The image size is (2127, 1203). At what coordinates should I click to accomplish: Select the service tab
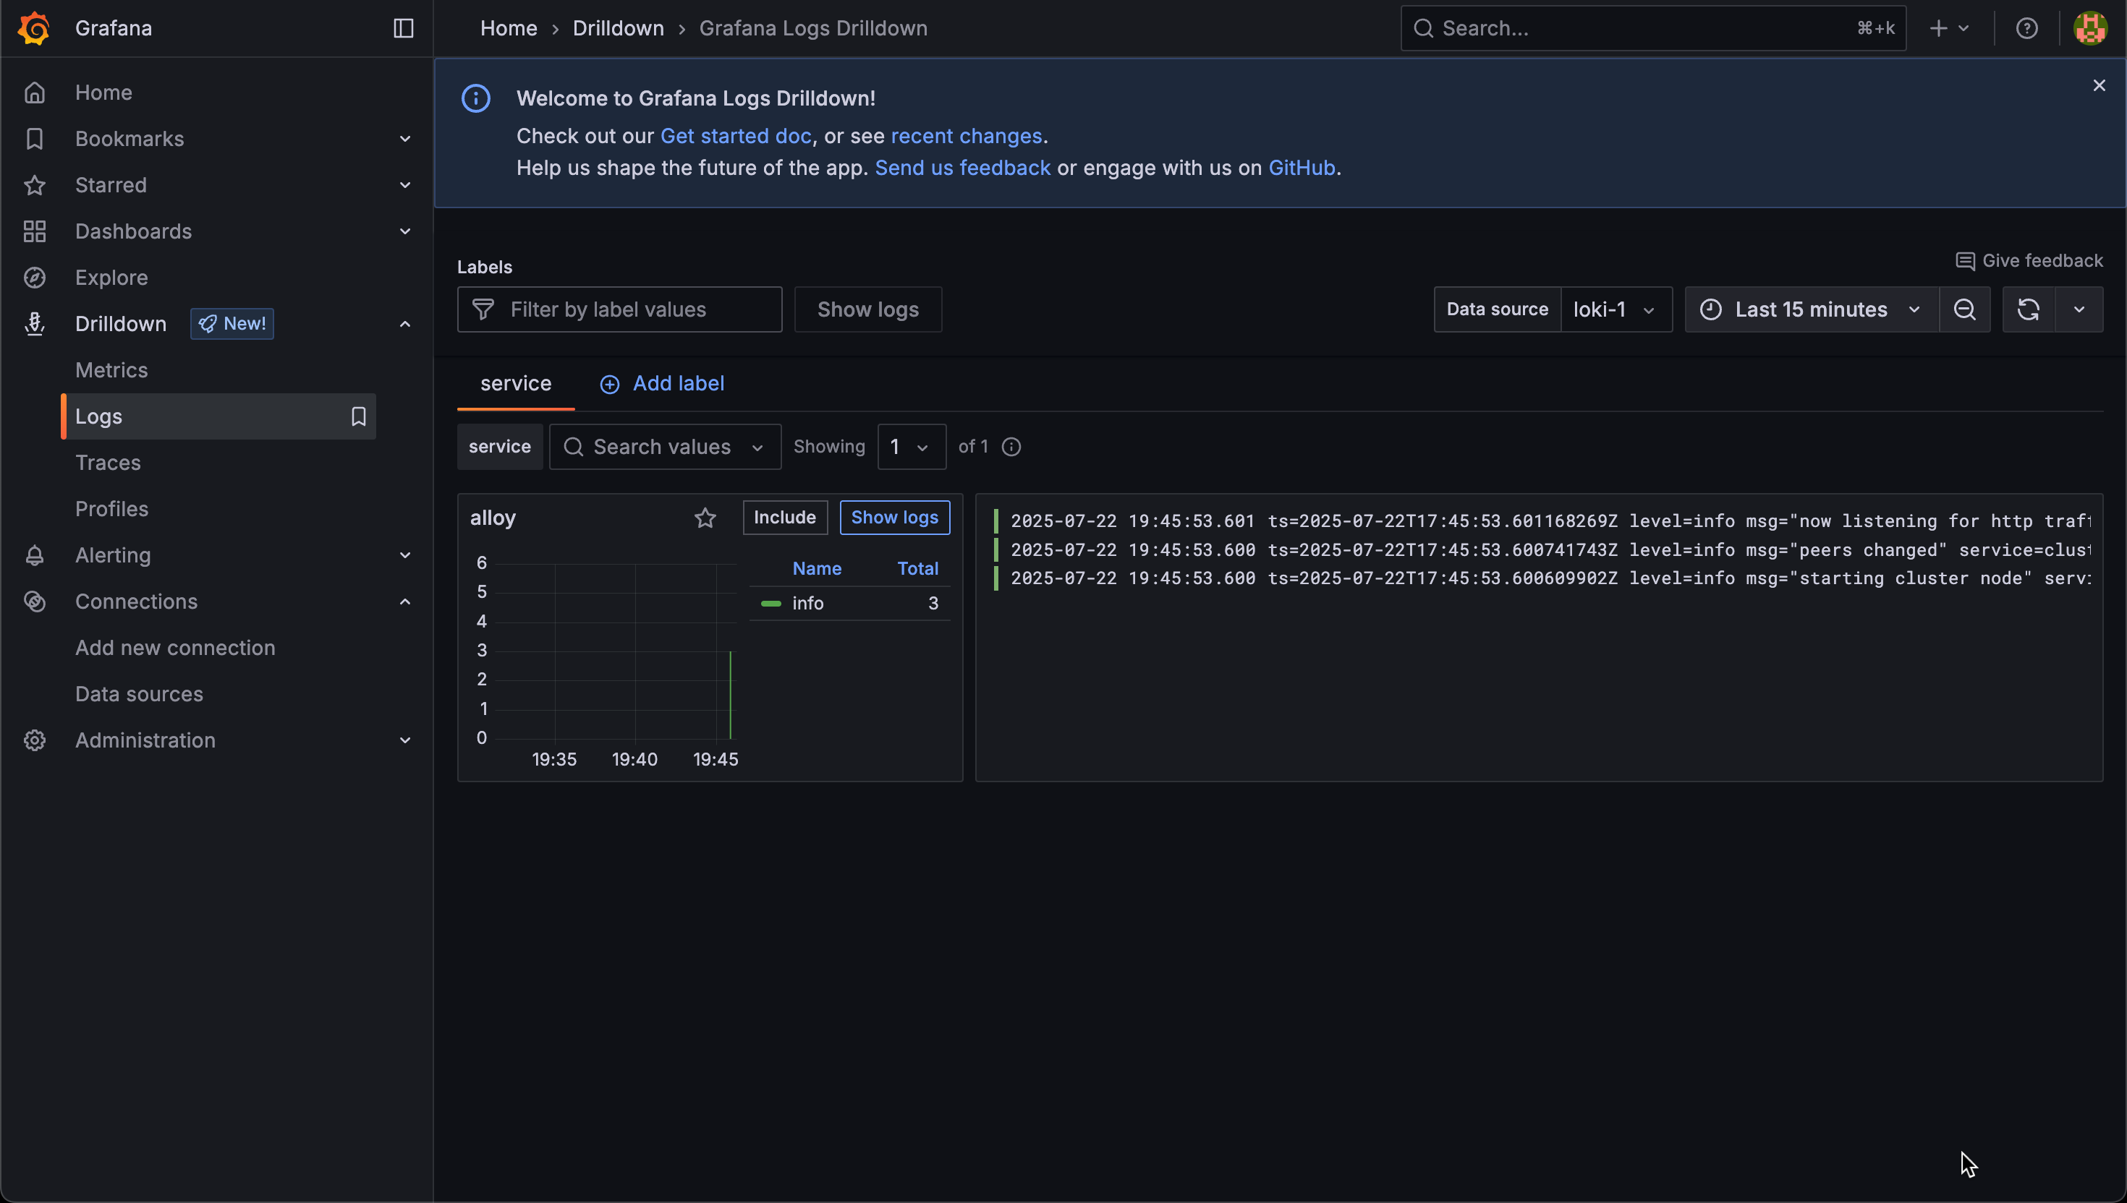(x=516, y=383)
